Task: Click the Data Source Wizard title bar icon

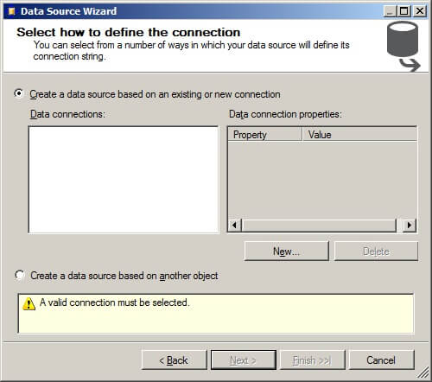Action: click(x=11, y=11)
